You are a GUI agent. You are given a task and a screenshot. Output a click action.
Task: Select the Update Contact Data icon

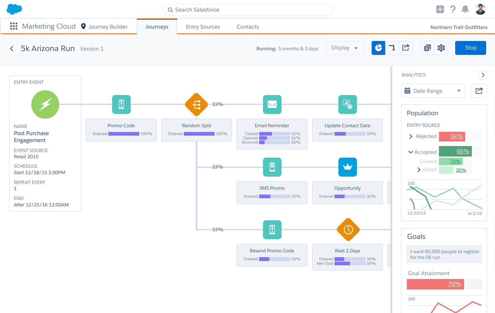[348, 104]
